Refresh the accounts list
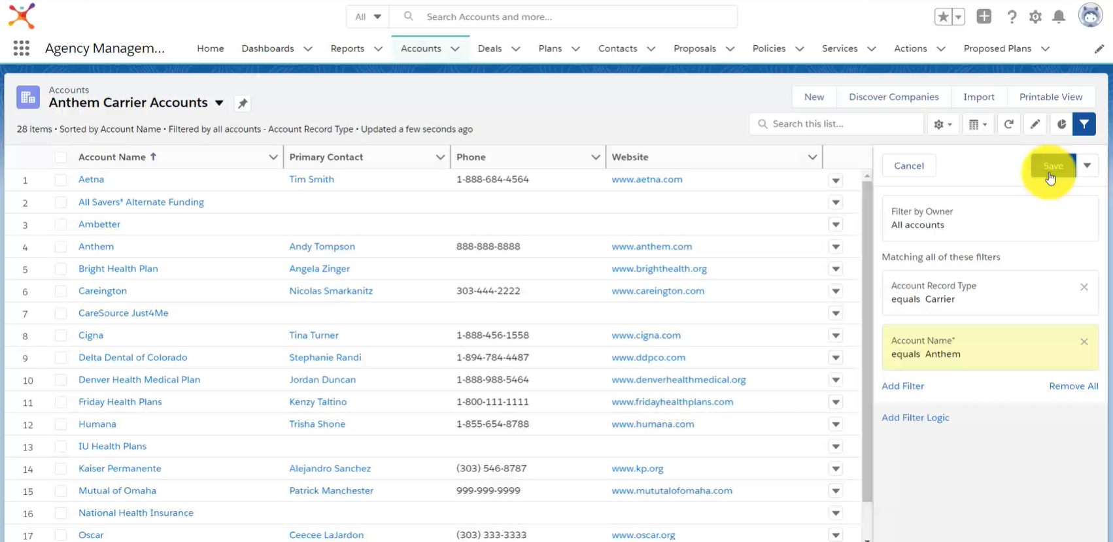 point(1009,124)
